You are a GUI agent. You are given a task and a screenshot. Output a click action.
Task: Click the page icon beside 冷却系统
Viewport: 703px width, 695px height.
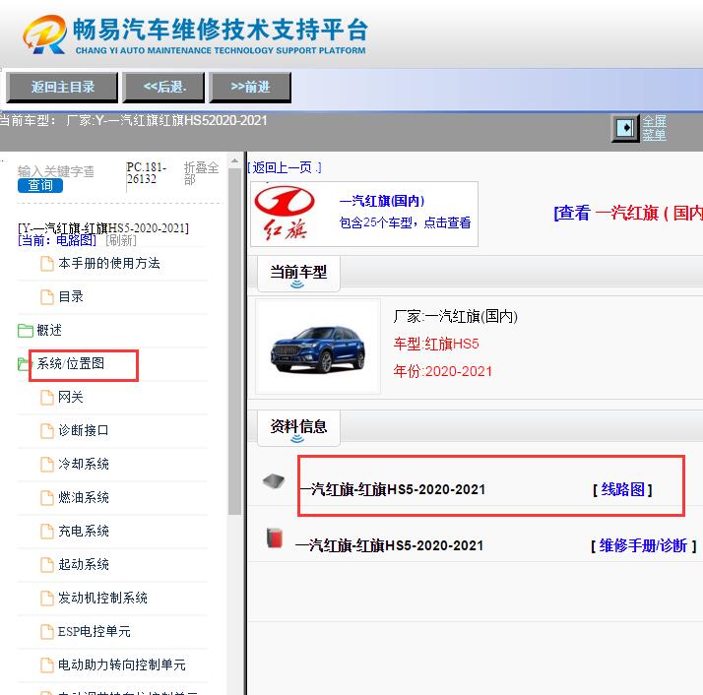(x=47, y=465)
